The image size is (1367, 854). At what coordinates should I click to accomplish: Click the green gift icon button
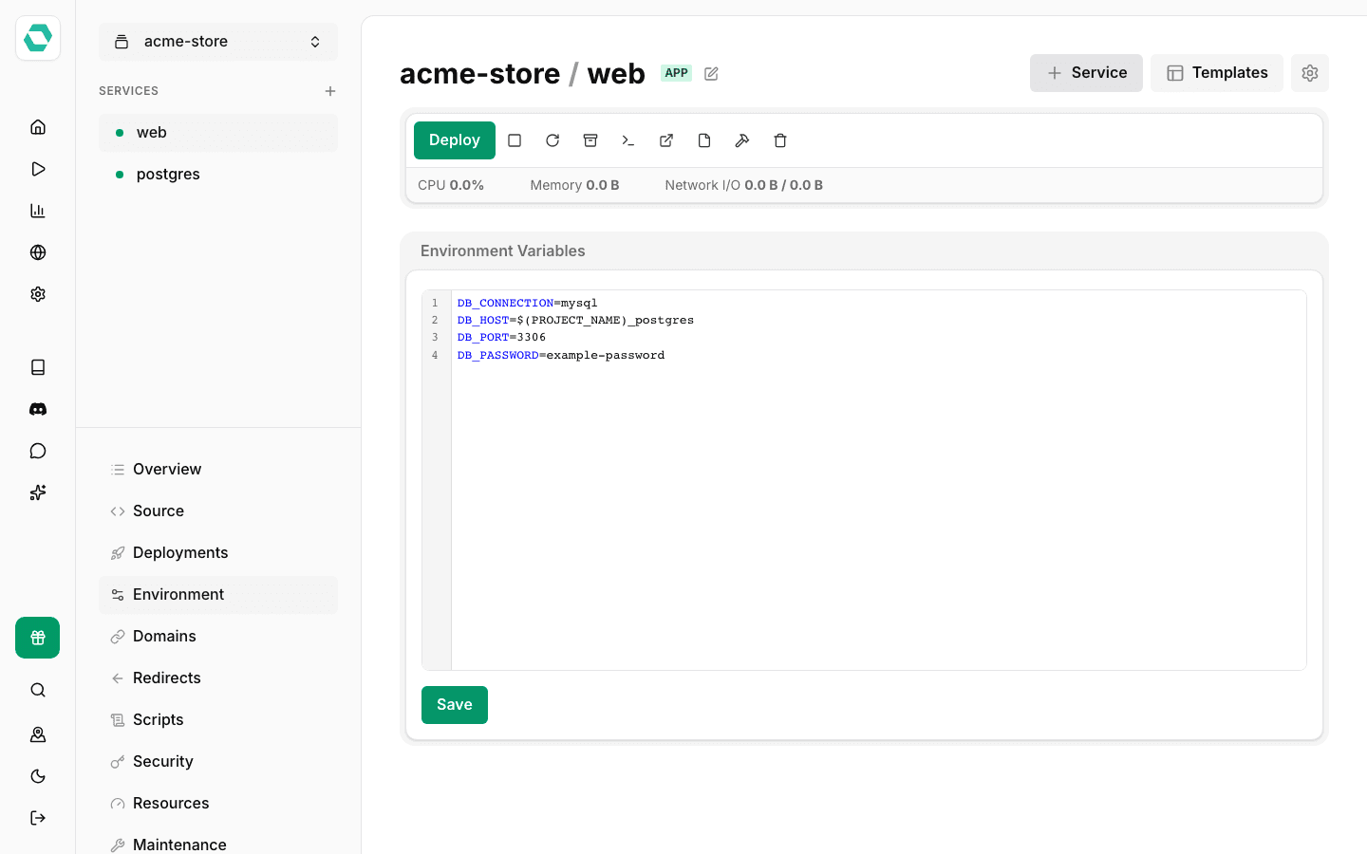38,638
